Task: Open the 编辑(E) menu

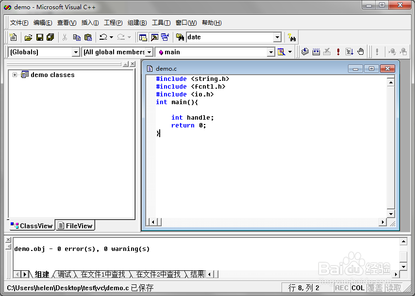Action: [x=43, y=23]
